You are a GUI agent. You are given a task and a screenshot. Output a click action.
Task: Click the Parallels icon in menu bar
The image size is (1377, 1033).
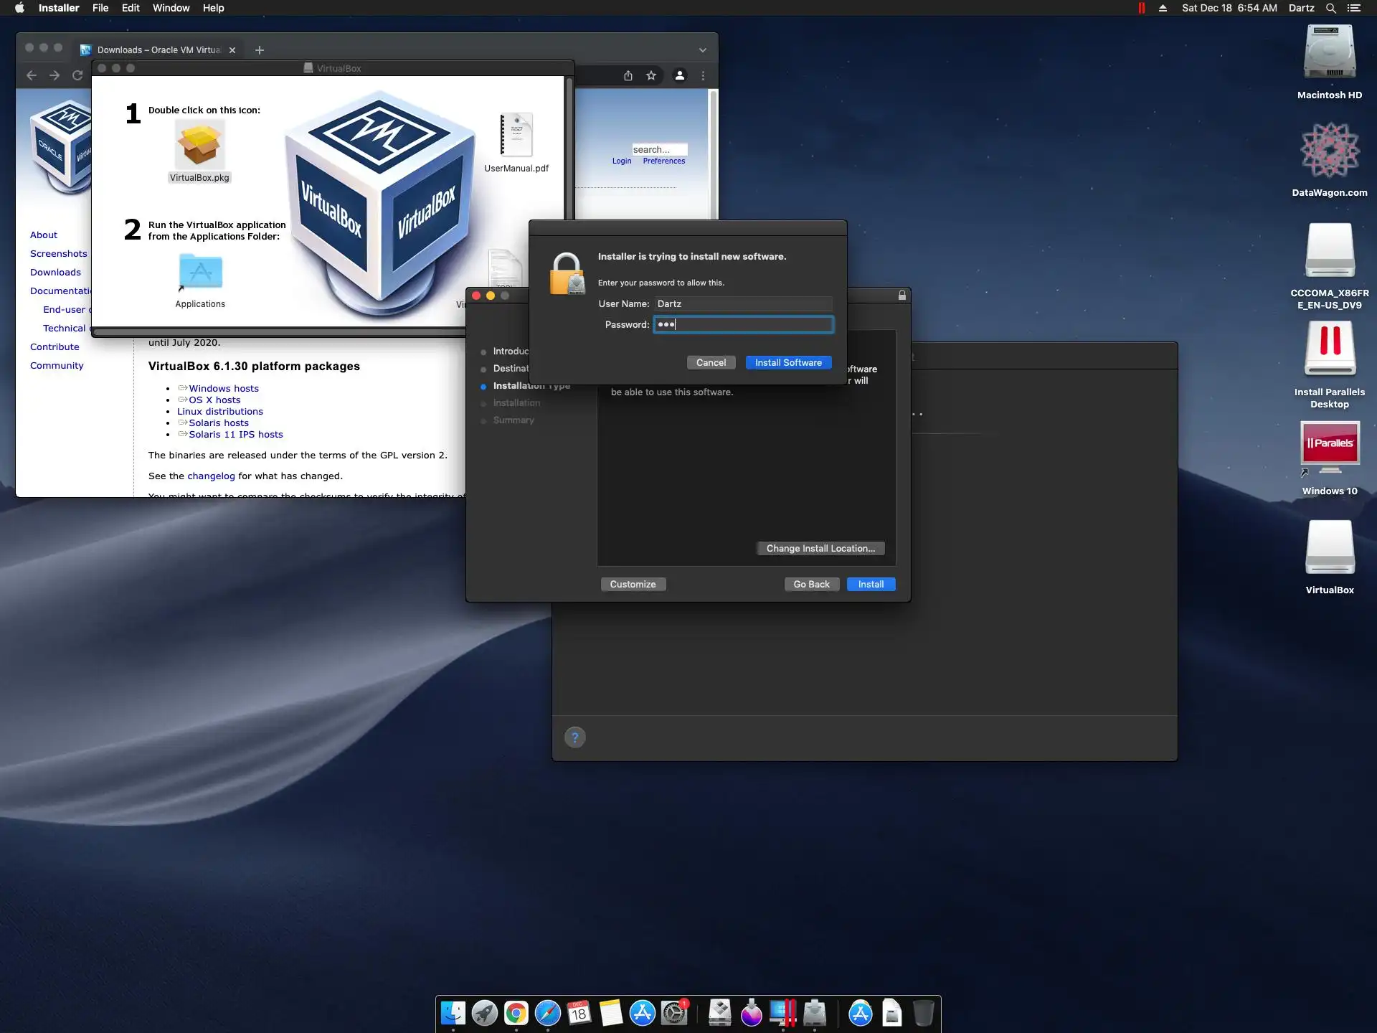[1141, 8]
